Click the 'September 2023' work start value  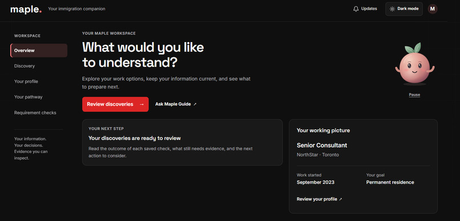(x=316, y=182)
